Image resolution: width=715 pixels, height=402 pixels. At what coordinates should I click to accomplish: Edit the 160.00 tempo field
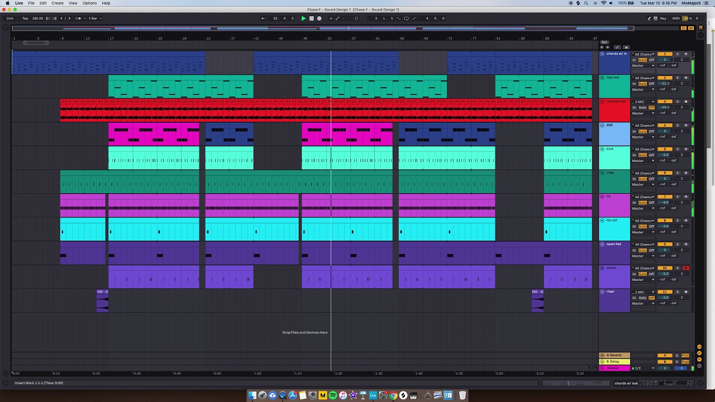click(x=37, y=18)
